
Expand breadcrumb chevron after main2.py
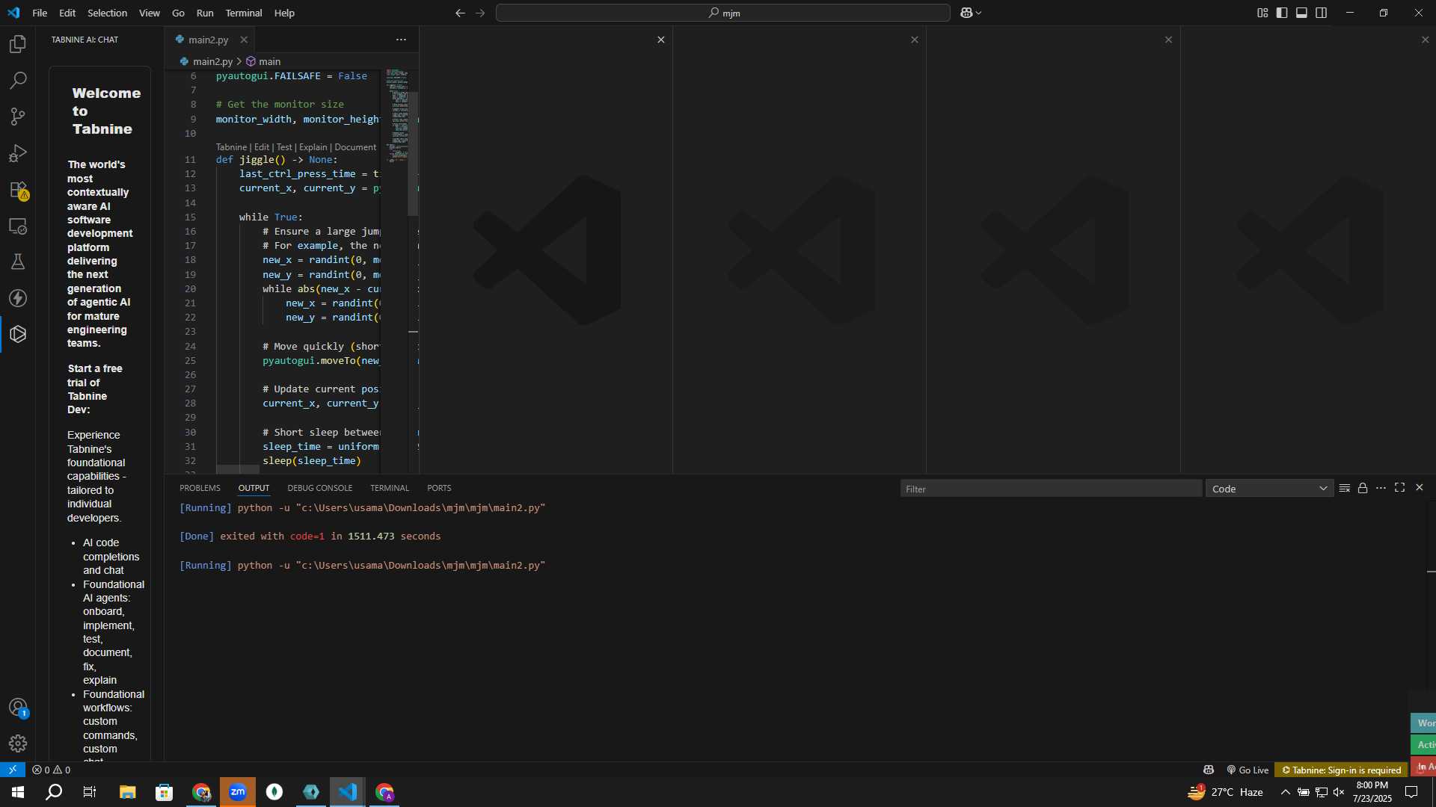(x=239, y=61)
